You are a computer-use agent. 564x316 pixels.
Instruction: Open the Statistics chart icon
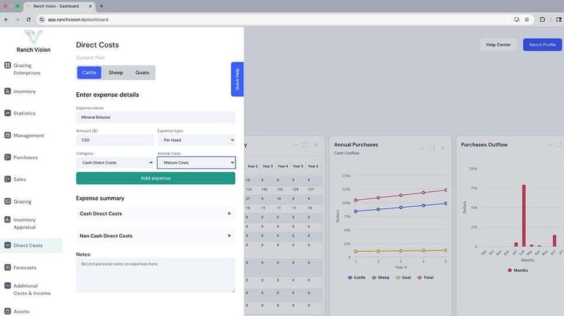[8, 113]
